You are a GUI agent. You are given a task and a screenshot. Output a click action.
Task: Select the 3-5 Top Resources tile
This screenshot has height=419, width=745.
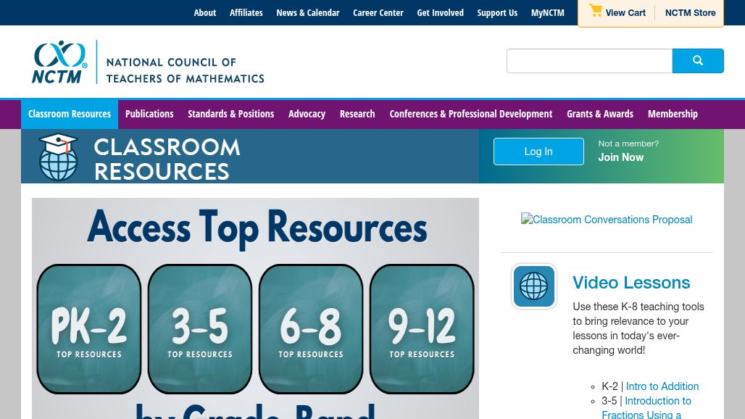tap(200, 328)
